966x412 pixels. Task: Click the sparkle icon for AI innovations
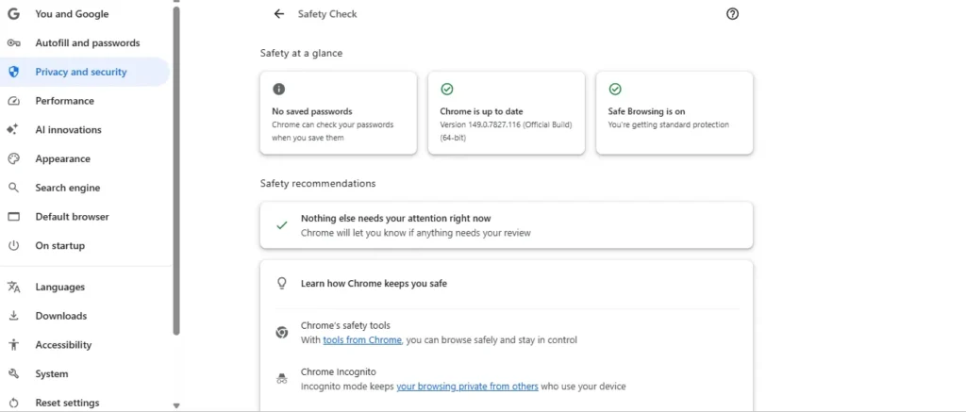(x=12, y=129)
